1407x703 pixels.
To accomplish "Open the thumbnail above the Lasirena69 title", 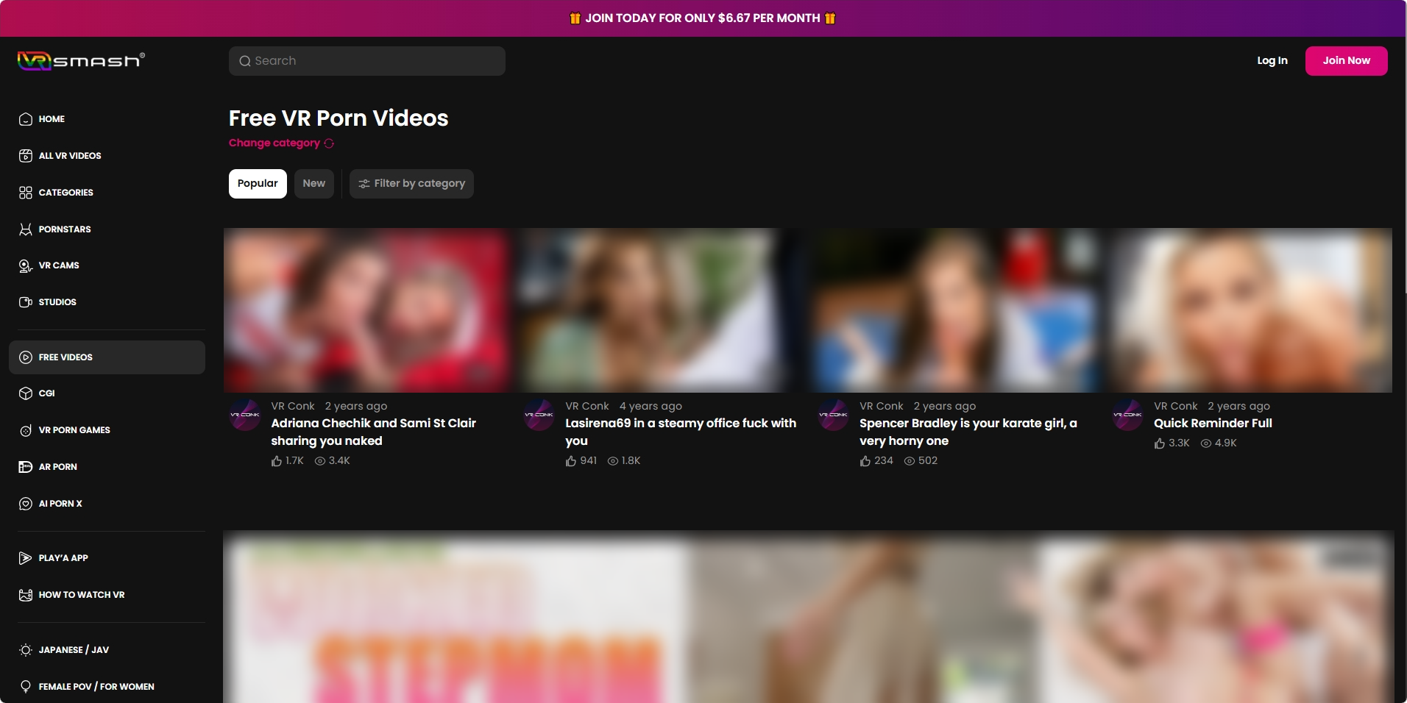I will [x=661, y=310].
